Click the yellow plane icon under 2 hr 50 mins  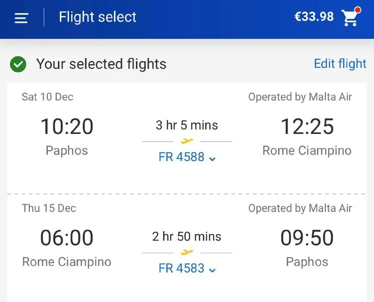click(x=187, y=252)
